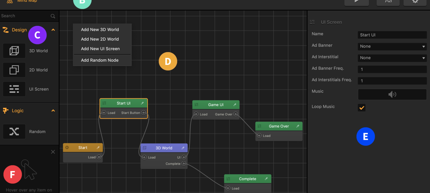Image resolution: width=430 pixels, height=193 pixels.
Task: Click the 3D World label in sidebar
Action: tap(38, 51)
